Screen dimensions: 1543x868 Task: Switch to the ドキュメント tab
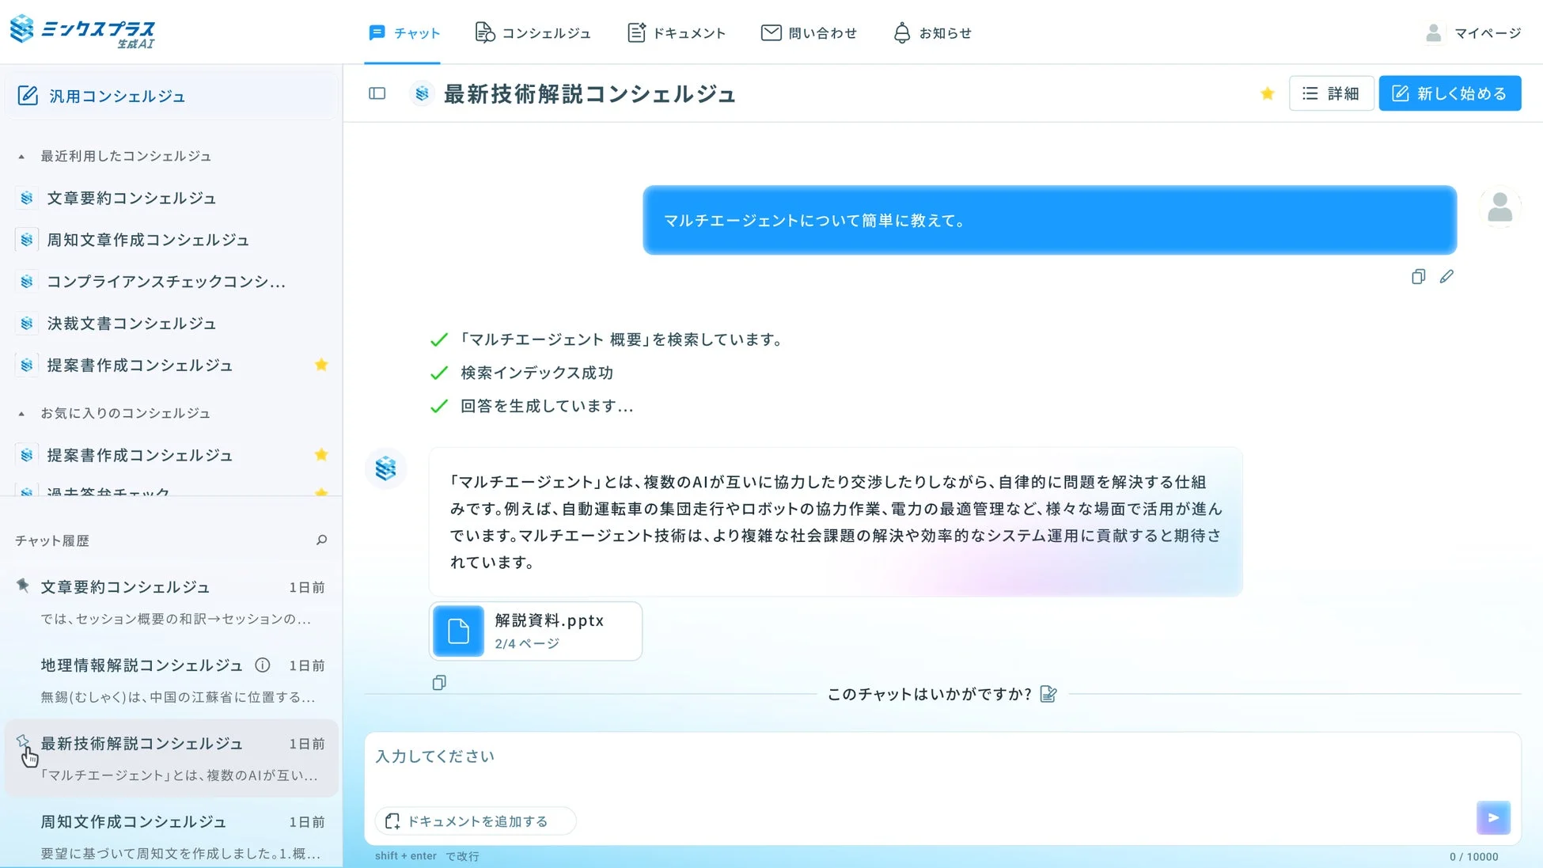[676, 32]
